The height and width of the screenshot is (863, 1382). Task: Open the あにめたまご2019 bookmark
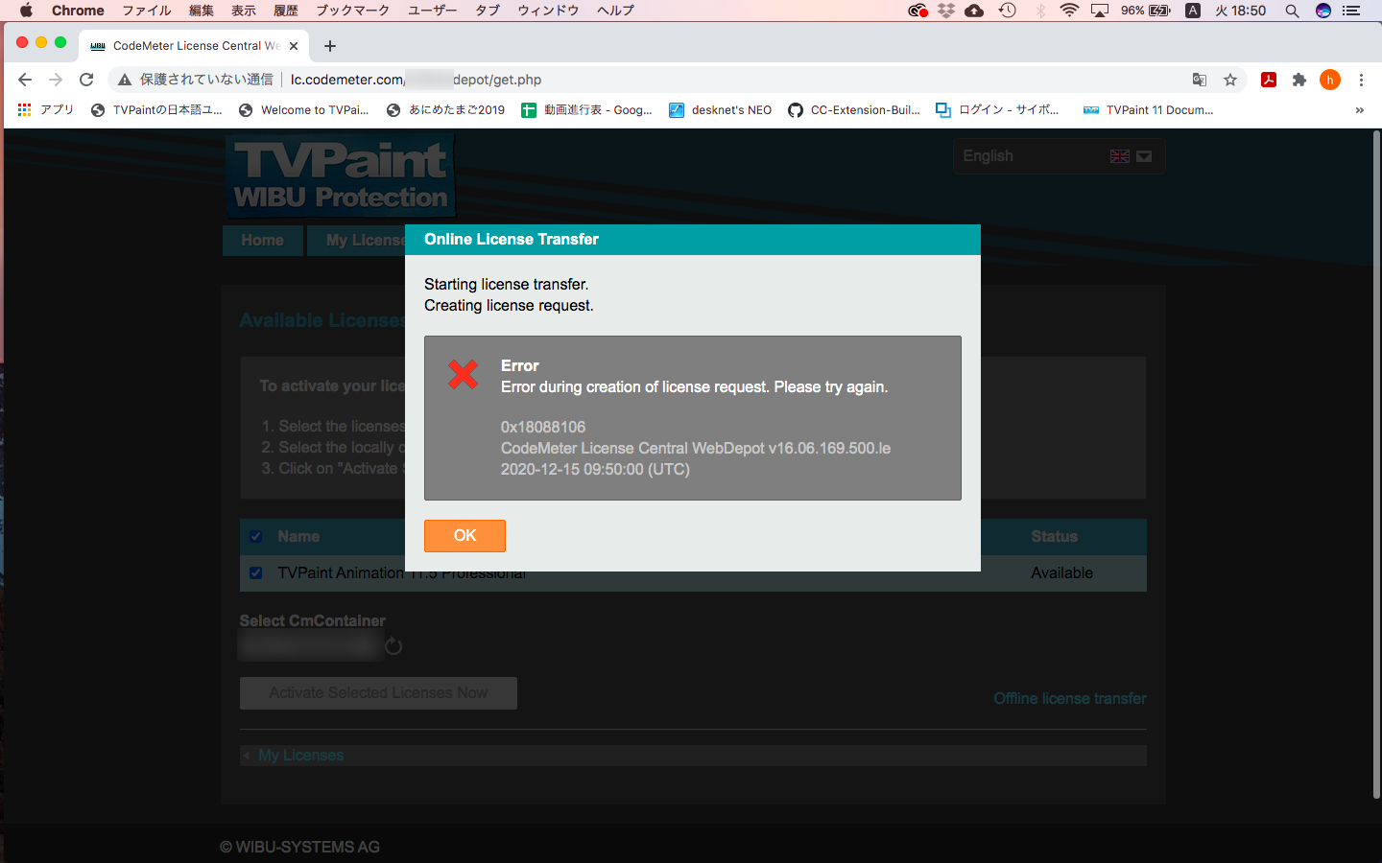click(x=445, y=110)
